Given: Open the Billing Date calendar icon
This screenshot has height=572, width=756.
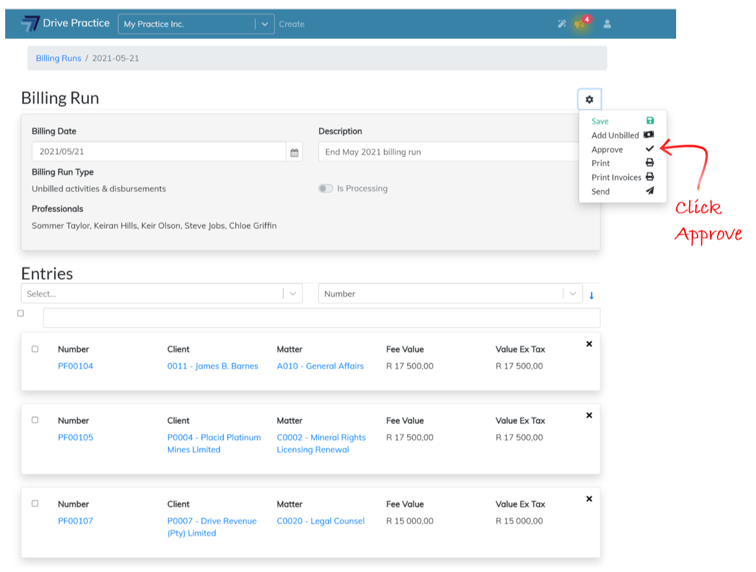Looking at the screenshot, I should [x=294, y=152].
